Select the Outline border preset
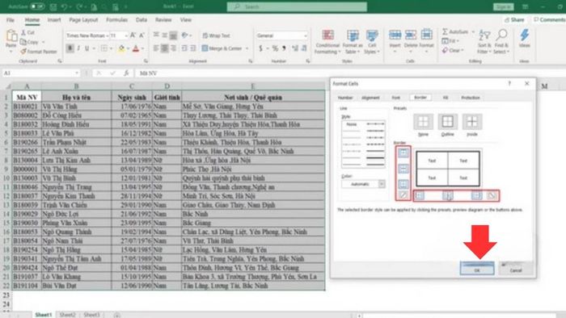The width and height of the screenshot is (566, 318). coord(448,122)
